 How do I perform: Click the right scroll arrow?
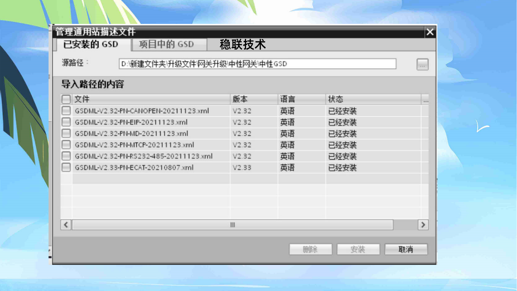click(x=423, y=225)
